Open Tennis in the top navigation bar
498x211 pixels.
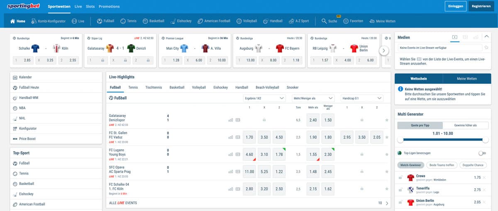click(128, 21)
